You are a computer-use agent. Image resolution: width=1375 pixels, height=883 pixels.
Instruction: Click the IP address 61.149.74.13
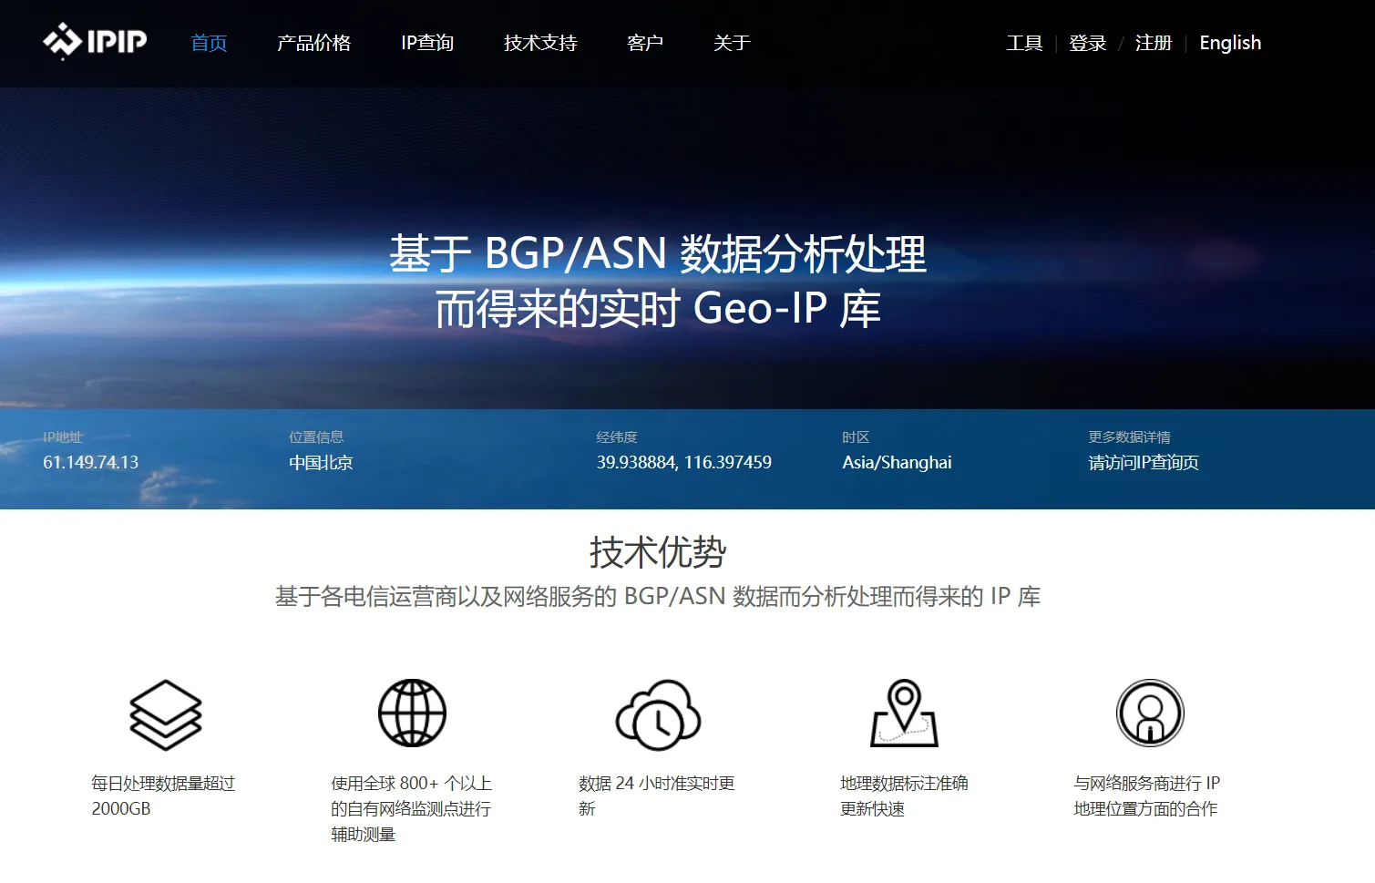[91, 463]
